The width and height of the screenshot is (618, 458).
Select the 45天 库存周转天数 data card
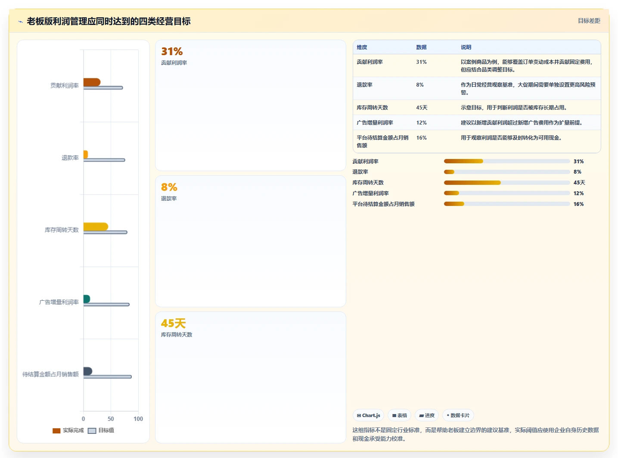click(x=251, y=377)
